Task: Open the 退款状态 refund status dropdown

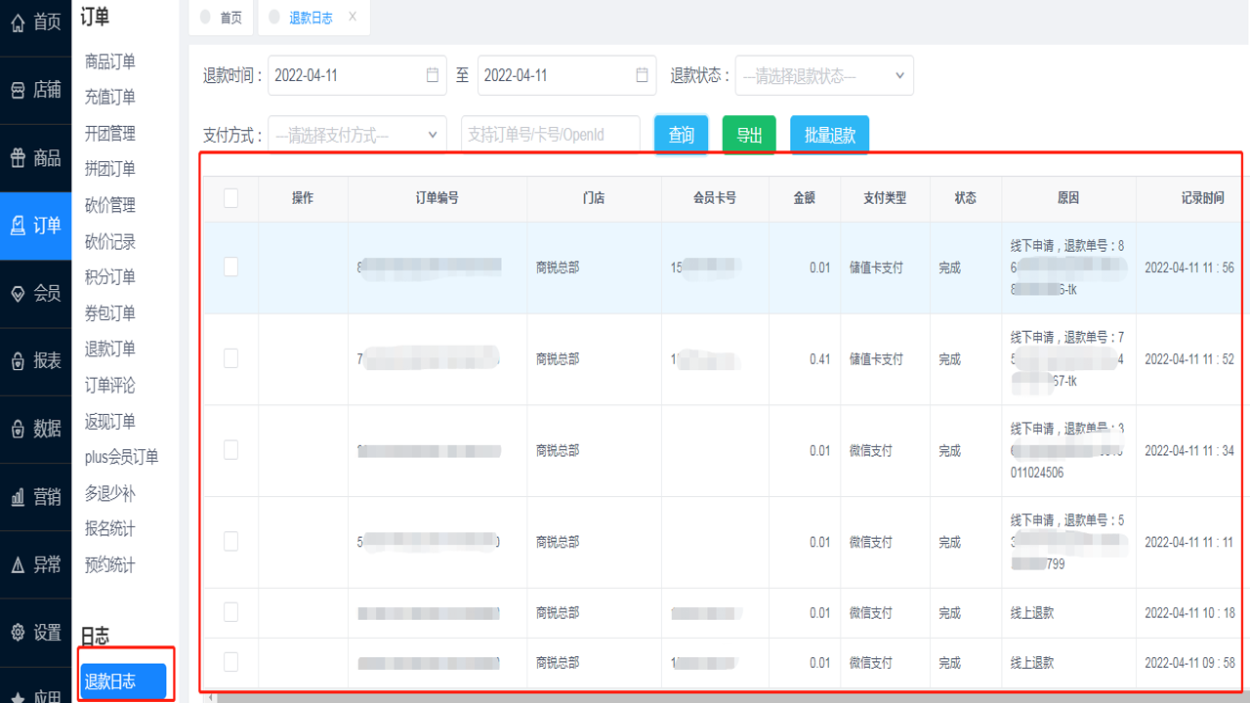Action: (824, 75)
